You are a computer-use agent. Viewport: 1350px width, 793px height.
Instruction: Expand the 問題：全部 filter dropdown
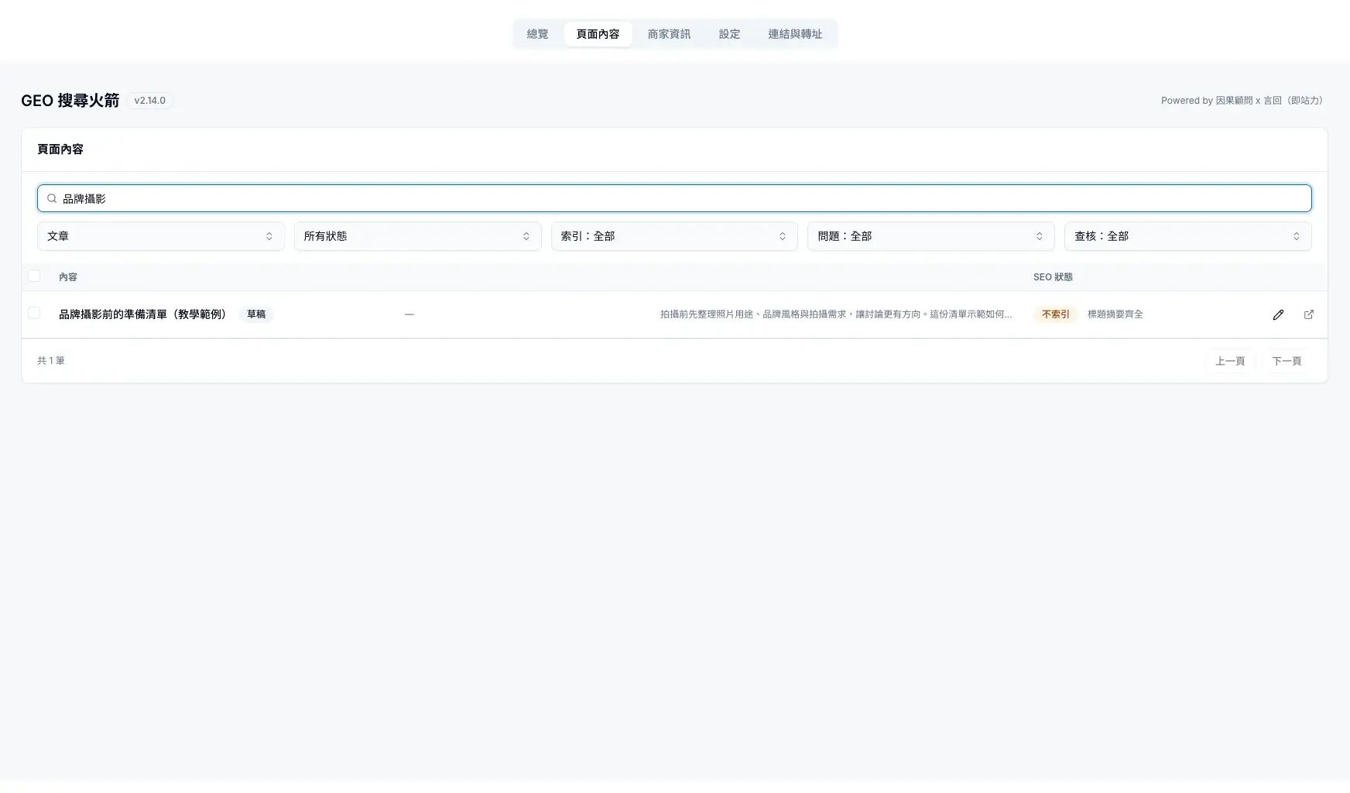[930, 236]
